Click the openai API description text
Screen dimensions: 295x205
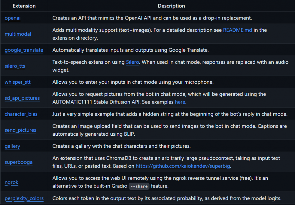tap(152, 18)
